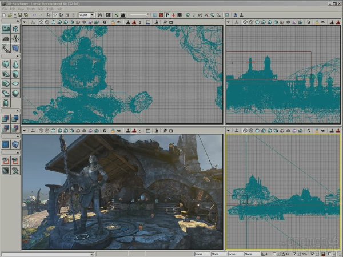Click the Save All levels icon
This screenshot has height=257, width=343.
click(26, 15)
